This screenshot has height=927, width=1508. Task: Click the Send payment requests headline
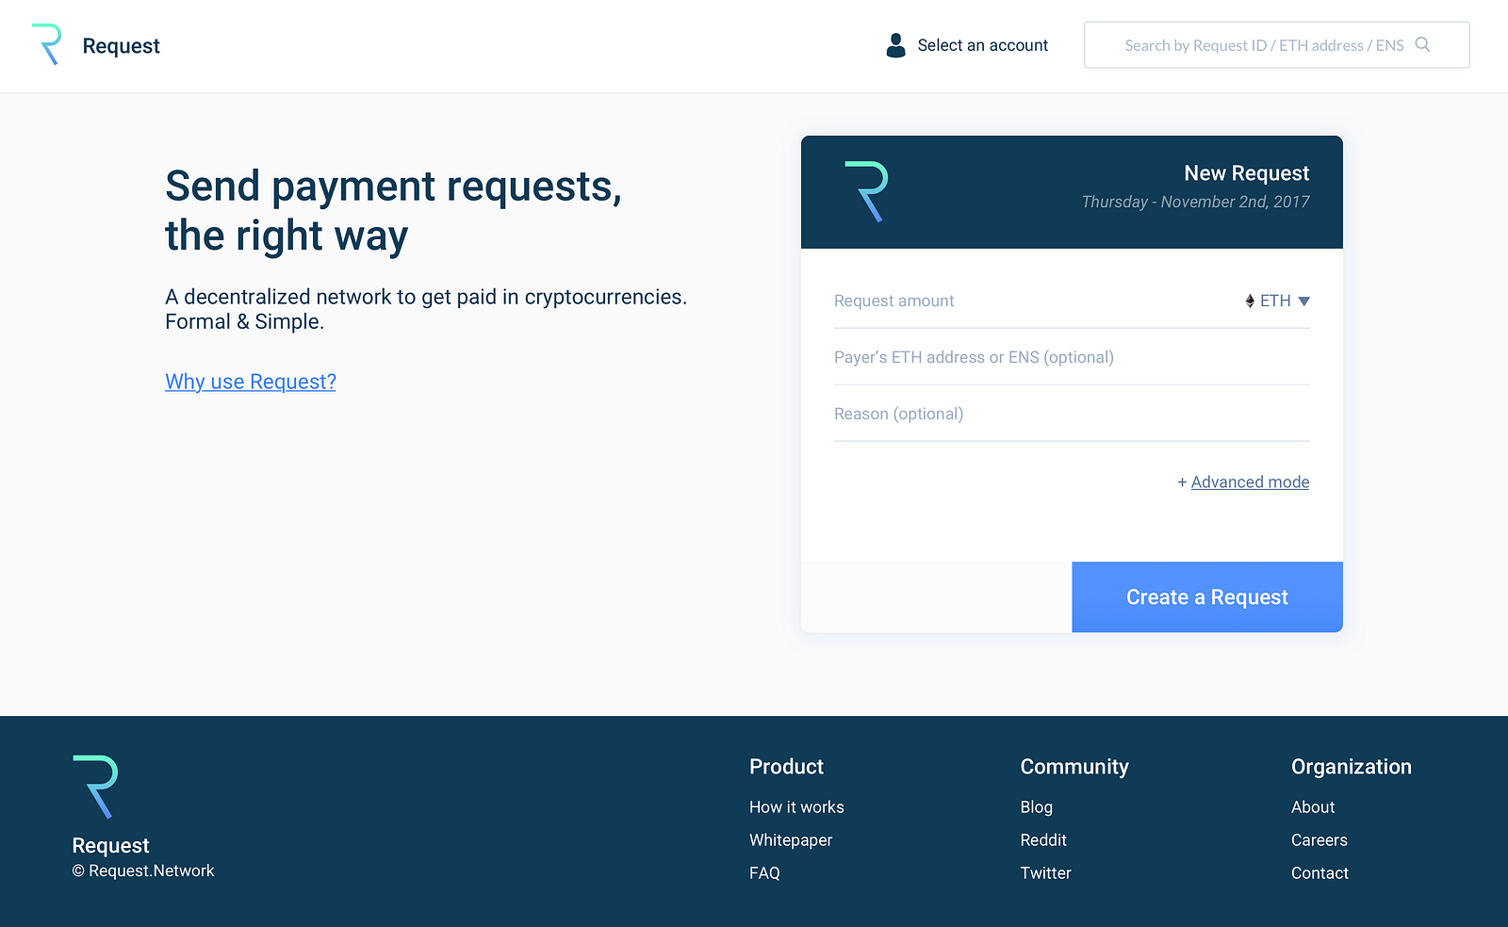394,211
